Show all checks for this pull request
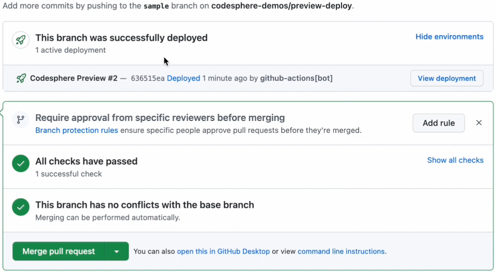This screenshot has height=273, width=496. [455, 160]
